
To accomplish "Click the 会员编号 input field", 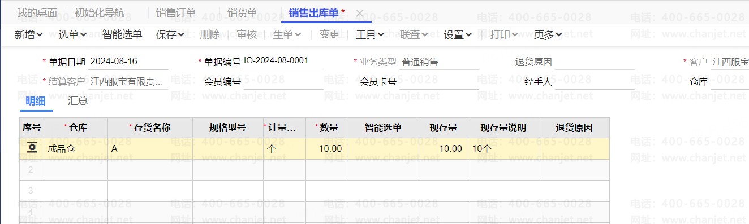I will [283, 82].
